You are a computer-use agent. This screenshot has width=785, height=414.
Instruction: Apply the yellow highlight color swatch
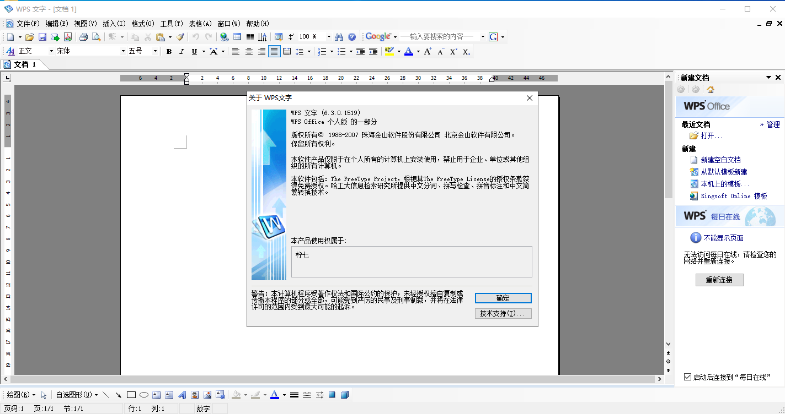389,51
